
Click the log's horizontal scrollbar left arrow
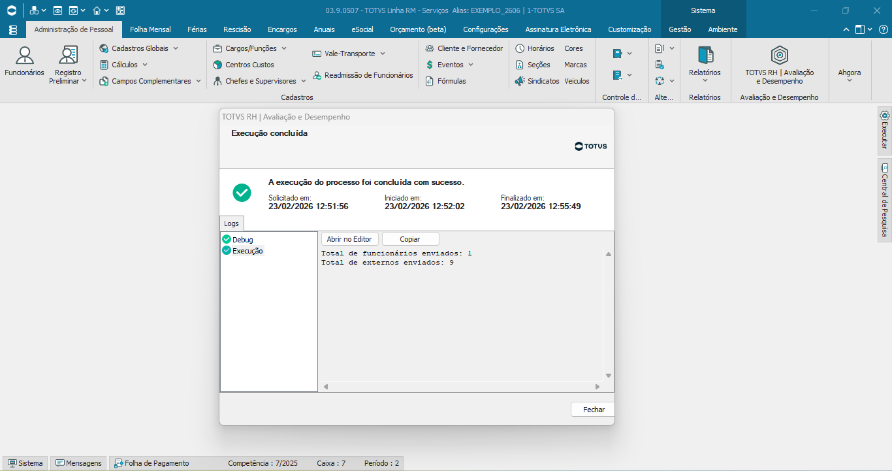click(326, 387)
